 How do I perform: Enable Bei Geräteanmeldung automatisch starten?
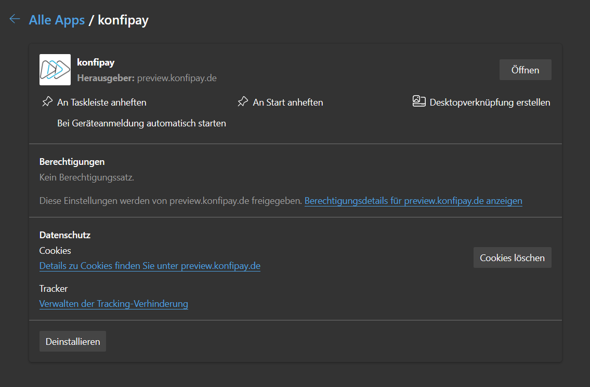click(x=141, y=123)
